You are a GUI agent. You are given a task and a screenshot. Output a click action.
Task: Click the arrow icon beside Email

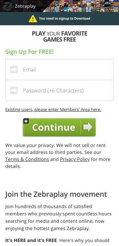point(14,69)
